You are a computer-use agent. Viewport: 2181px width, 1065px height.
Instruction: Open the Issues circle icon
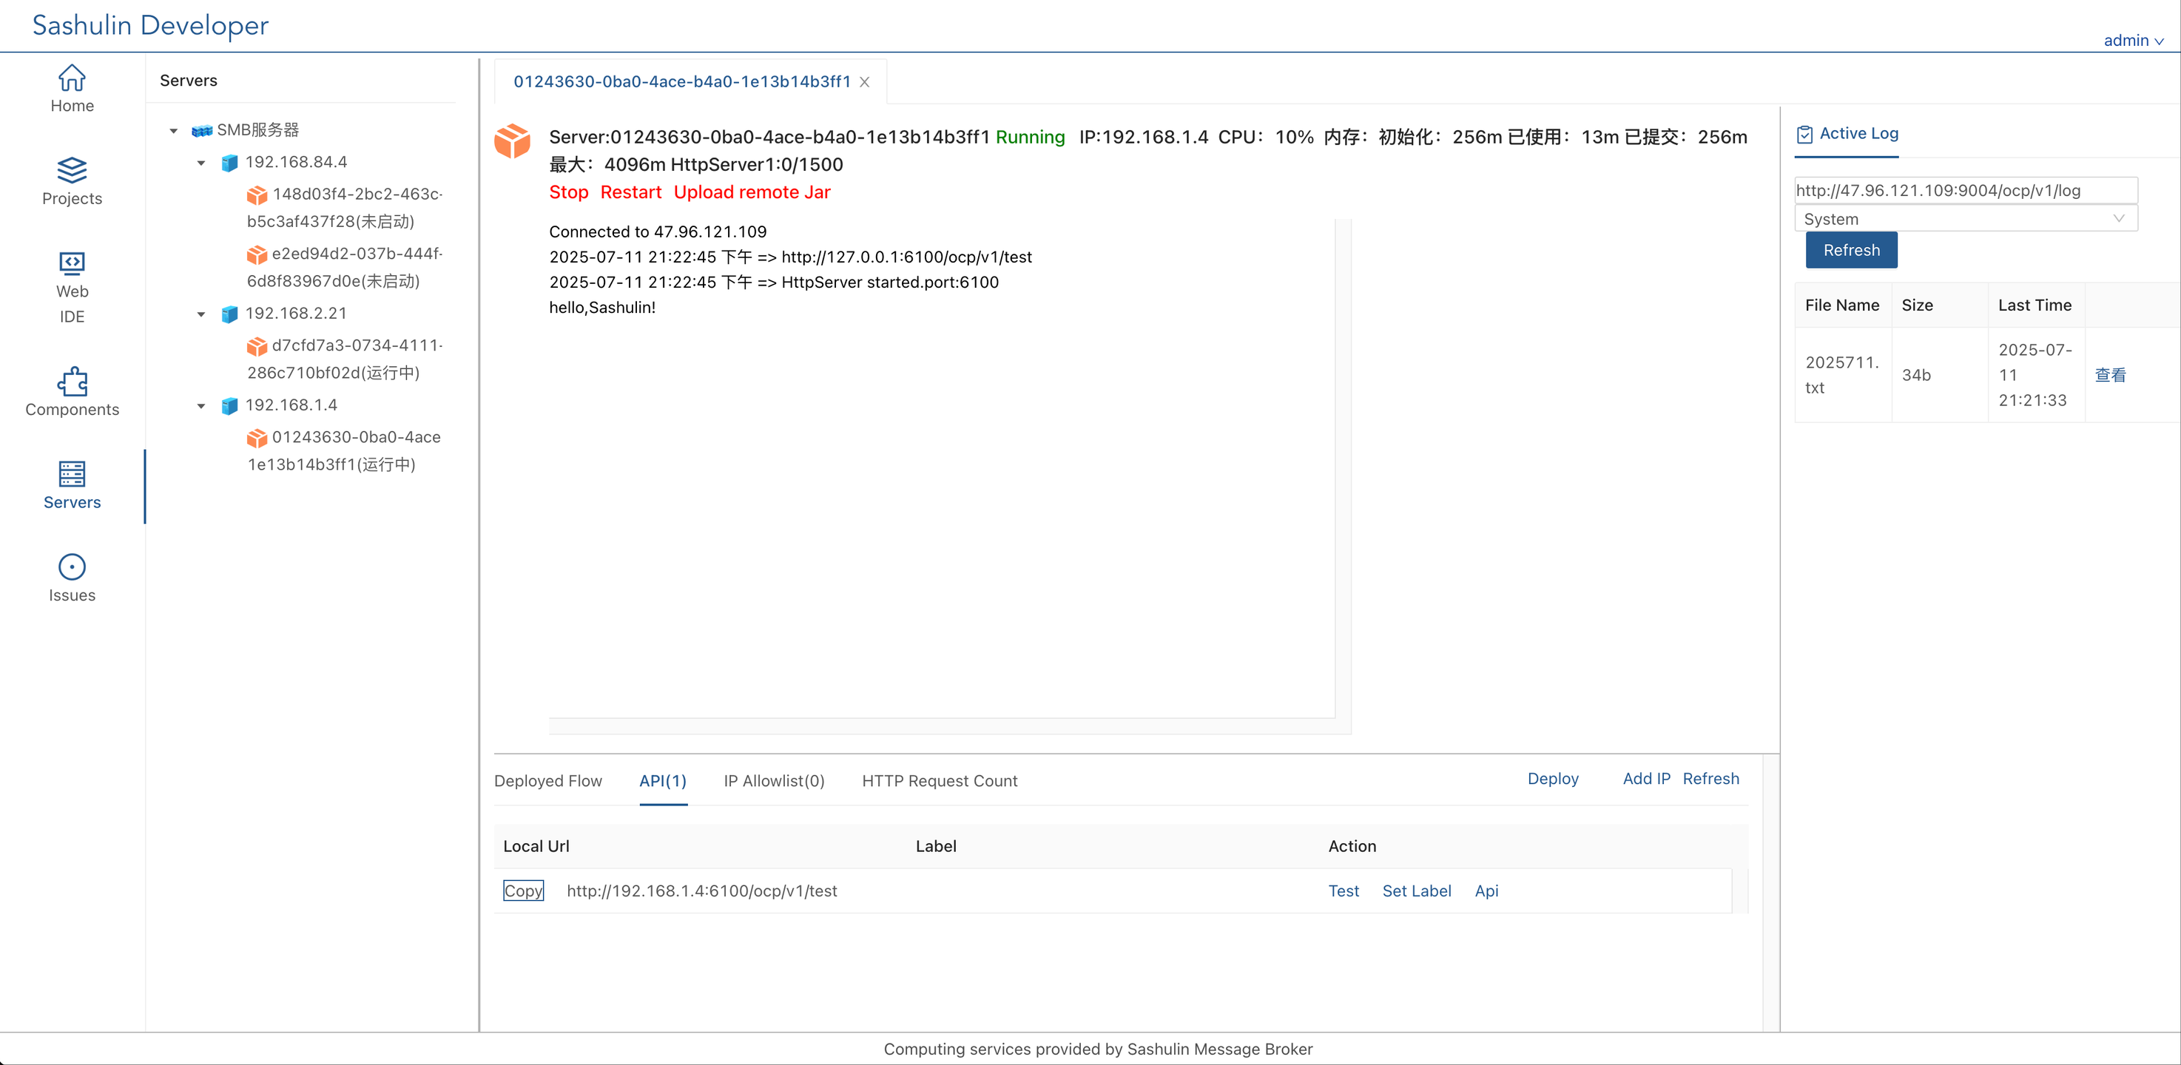click(72, 567)
